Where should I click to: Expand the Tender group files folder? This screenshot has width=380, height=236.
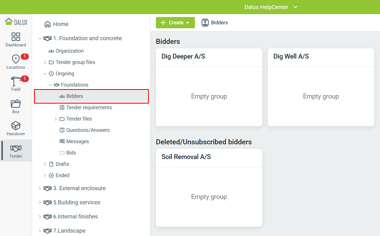[45, 62]
